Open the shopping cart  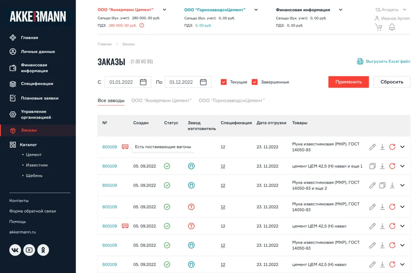point(378,27)
